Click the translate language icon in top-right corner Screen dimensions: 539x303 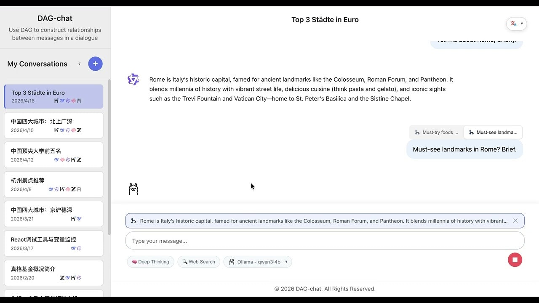coord(514,24)
